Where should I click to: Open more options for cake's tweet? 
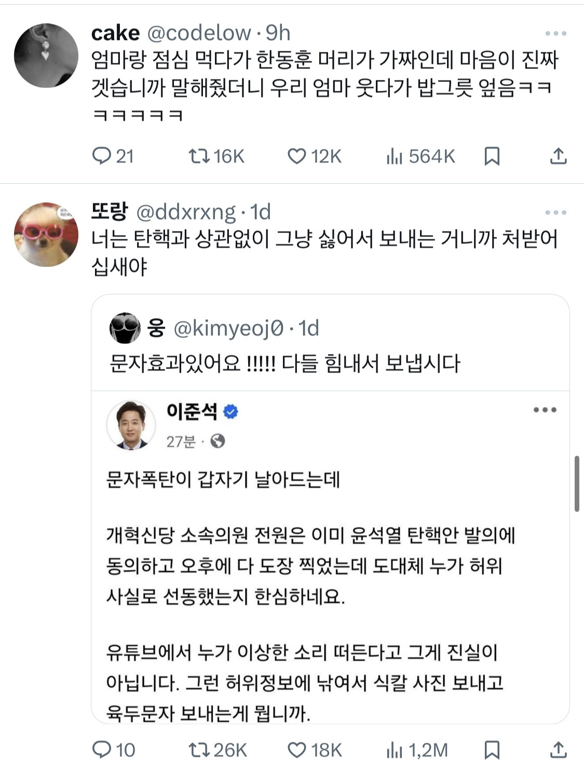(555, 34)
